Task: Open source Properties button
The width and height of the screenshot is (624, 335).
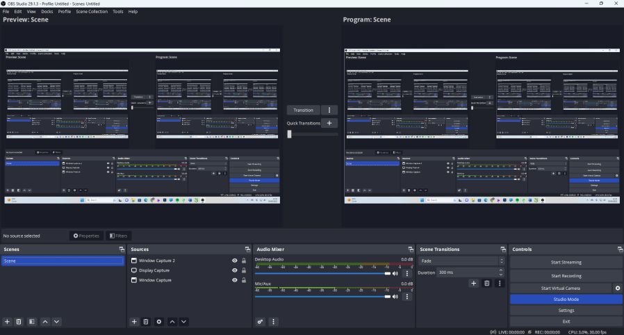Action: tap(86, 236)
